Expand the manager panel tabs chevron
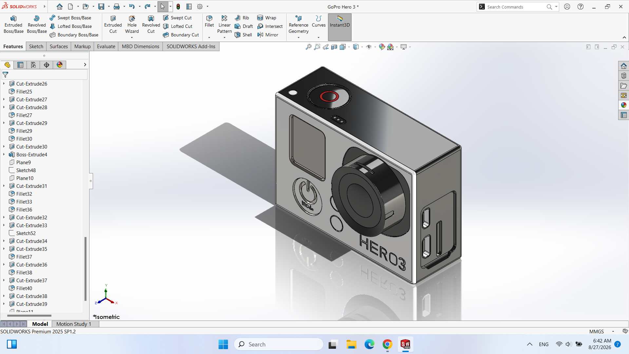 coord(85,65)
